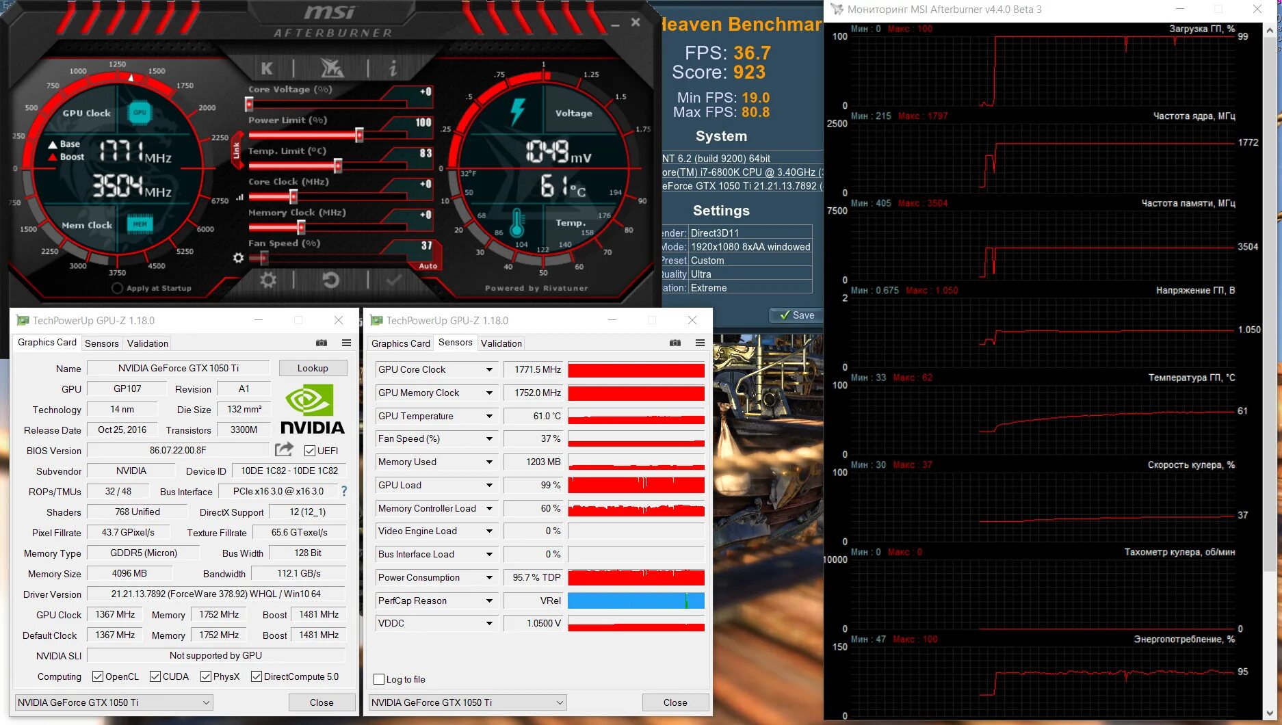Switch to Graphics Card tab in right GPU-Z window
The image size is (1282, 725).
coord(401,343)
